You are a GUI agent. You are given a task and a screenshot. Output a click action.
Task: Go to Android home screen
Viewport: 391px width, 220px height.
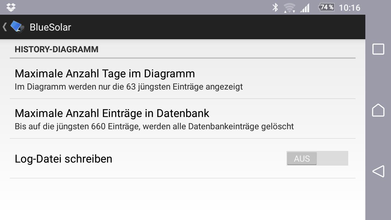[x=378, y=110]
